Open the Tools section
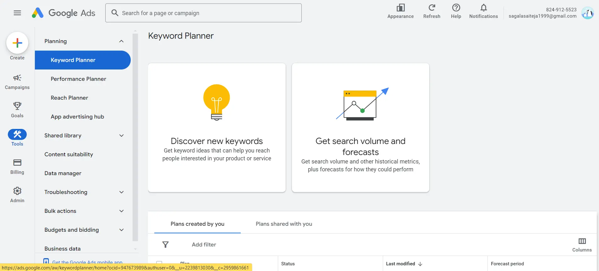 [x=17, y=138]
